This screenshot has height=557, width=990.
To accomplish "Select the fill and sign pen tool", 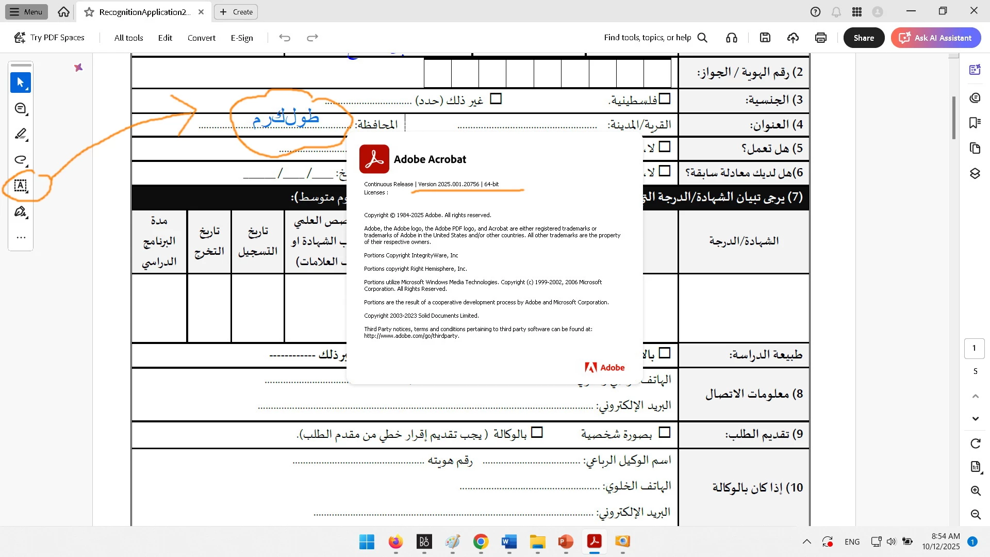I will coord(21,212).
